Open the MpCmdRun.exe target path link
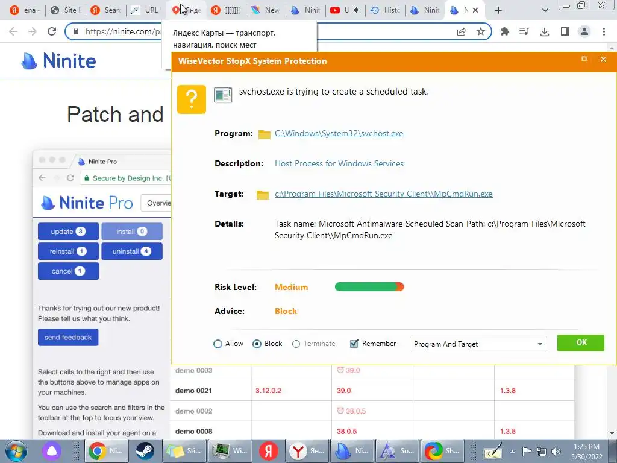This screenshot has height=463, width=617. point(384,194)
